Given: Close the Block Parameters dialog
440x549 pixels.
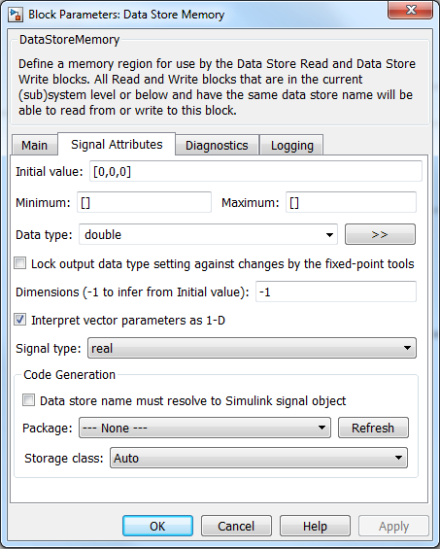Looking at the screenshot, I should [410, 10].
